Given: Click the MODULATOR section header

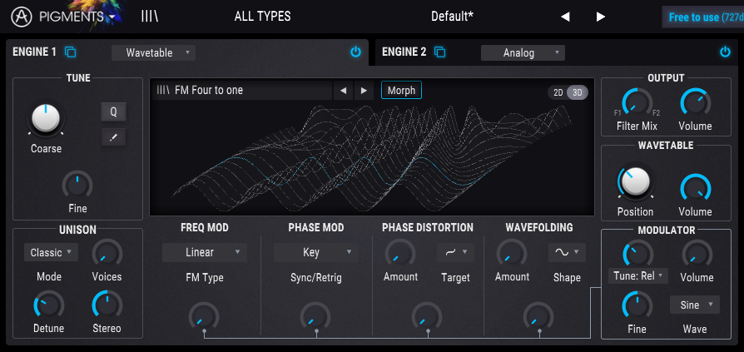Looking at the screenshot, I should (x=666, y=230).
